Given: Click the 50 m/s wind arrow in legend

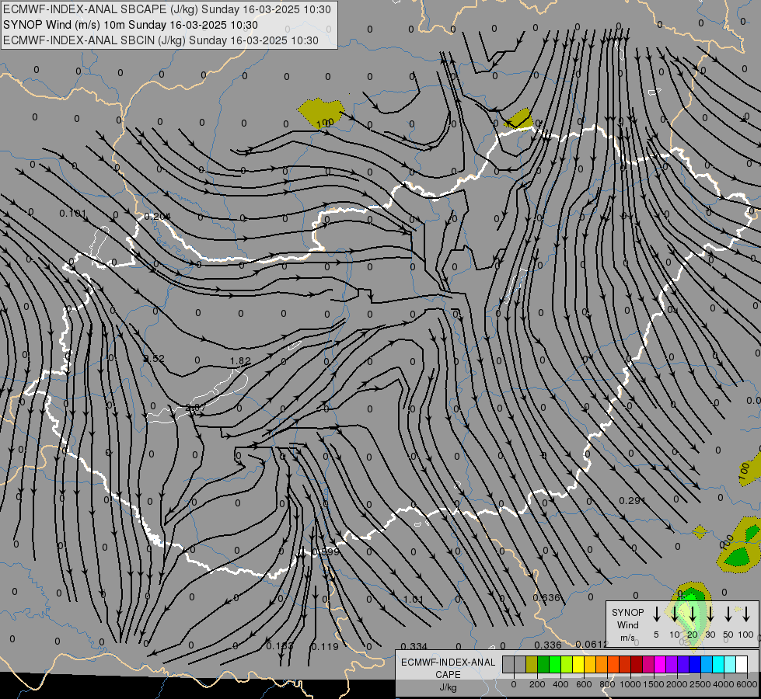Looking at the screenshot, I should click(x=728, y=614).
